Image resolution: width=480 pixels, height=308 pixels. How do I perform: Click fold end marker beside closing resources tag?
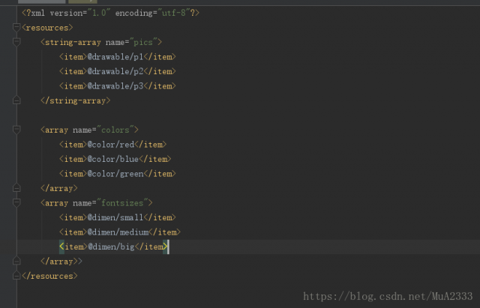click(16, 276)
